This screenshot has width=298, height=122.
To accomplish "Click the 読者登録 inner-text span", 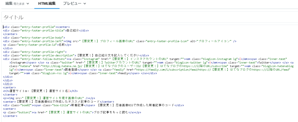I will (72, 70).
